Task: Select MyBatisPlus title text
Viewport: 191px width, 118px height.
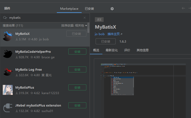Action: click(x=25, y=87)
